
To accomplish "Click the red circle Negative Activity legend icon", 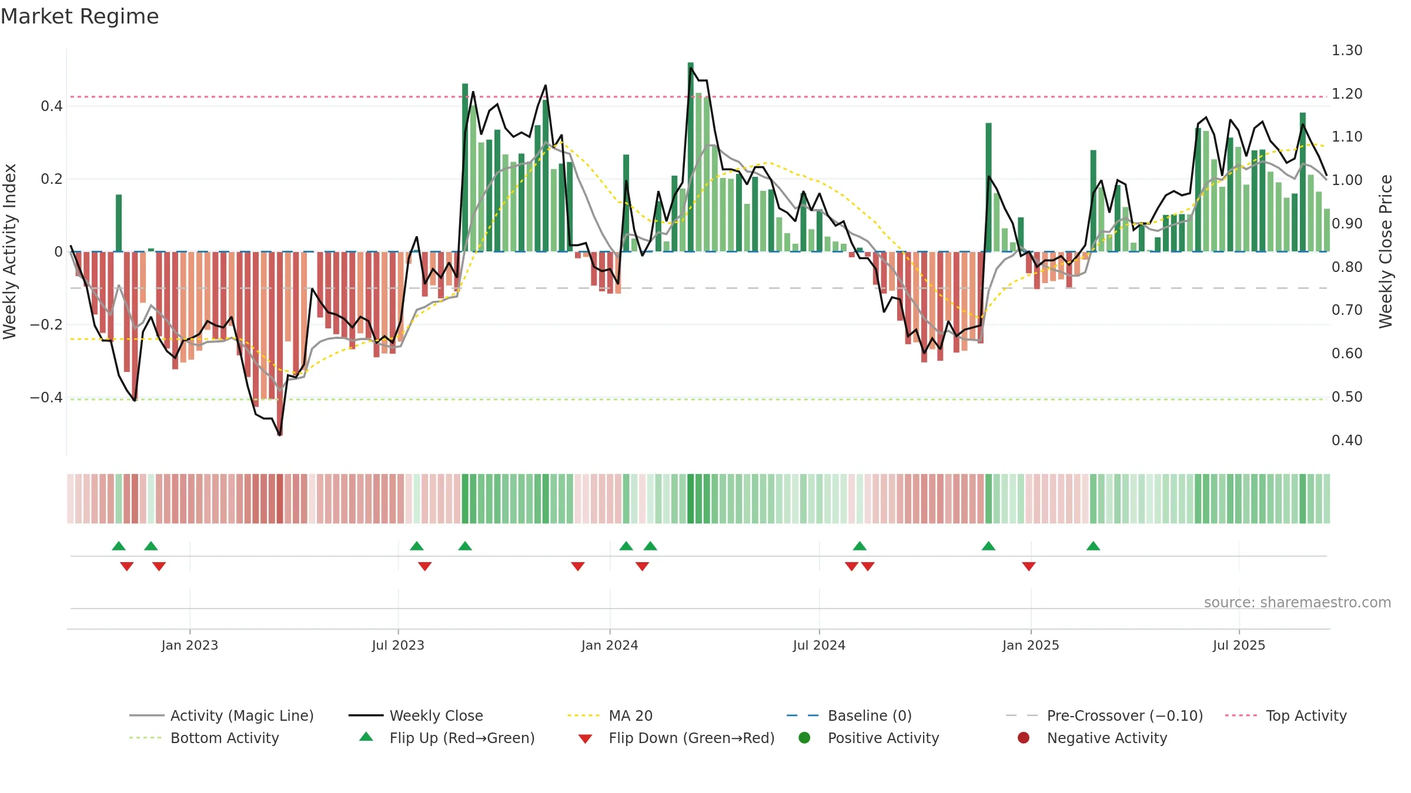I will (1024, 737).
